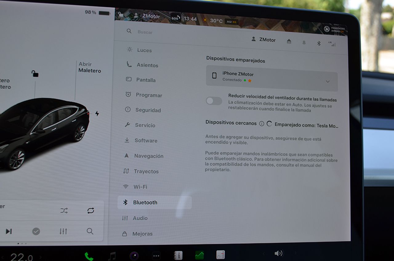The image size is (394, 261).
Task: Tap the Bluetooth status icon near ZMotor
Action: tap(319, 43)
